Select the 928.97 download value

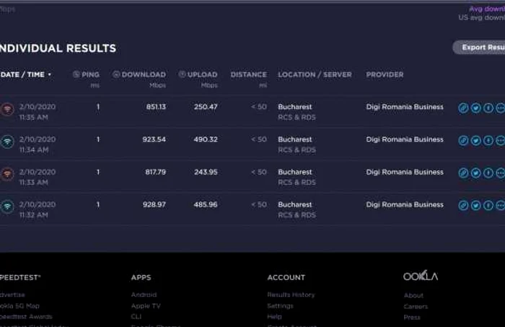154,204
